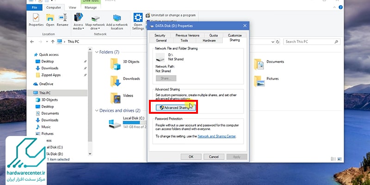
Task: Switch to Previous Versions tab
Action: click(x=187, y=36)
